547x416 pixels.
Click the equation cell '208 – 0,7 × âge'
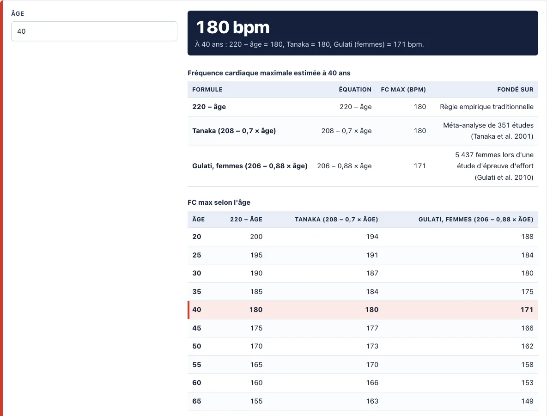click(x=346, y=131)
